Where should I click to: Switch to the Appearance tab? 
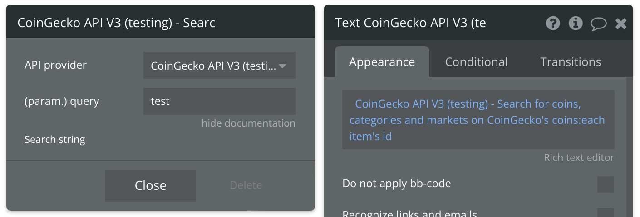pyautogui.click(x=382, y=61)
